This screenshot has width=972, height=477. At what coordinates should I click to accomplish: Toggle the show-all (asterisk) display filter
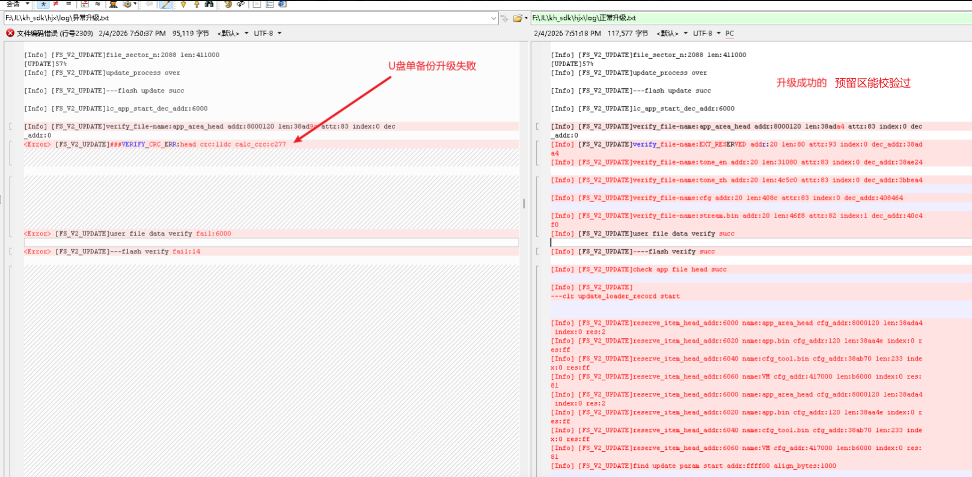click(43, 4)
